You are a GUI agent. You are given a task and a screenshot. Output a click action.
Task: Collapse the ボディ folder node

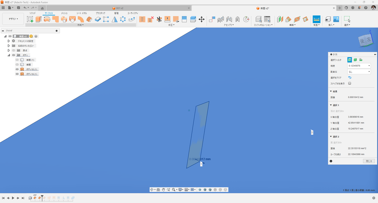click(9, 55)
